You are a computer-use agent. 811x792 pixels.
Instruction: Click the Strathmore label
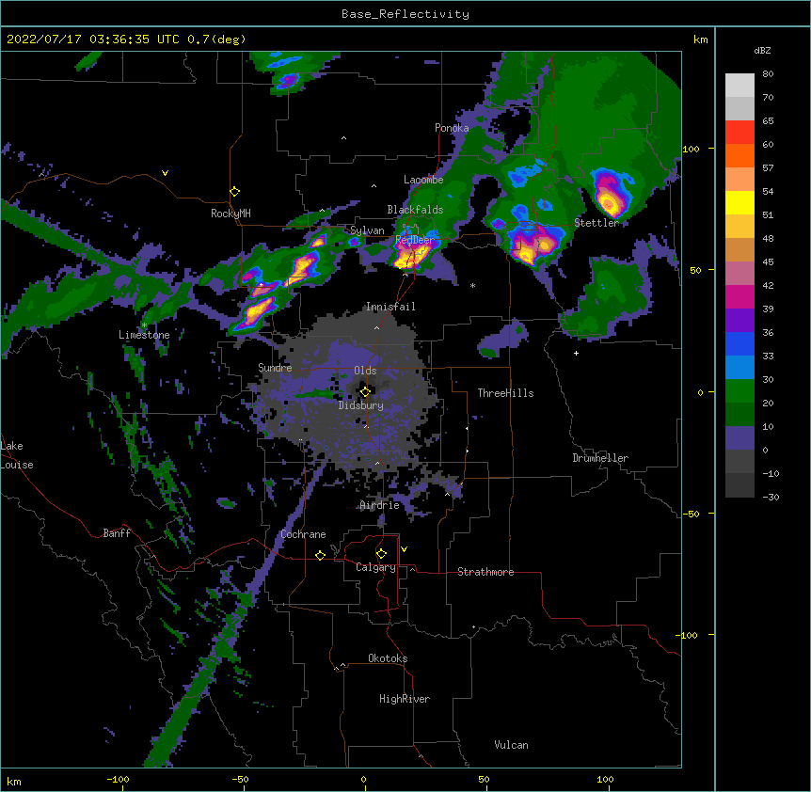(x=485, y=572)
